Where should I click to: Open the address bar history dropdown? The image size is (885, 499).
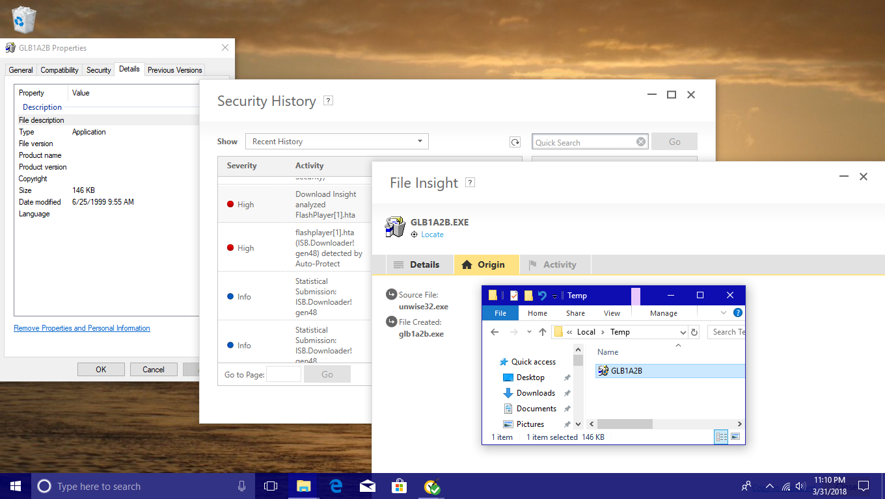[x=682, y=332]
